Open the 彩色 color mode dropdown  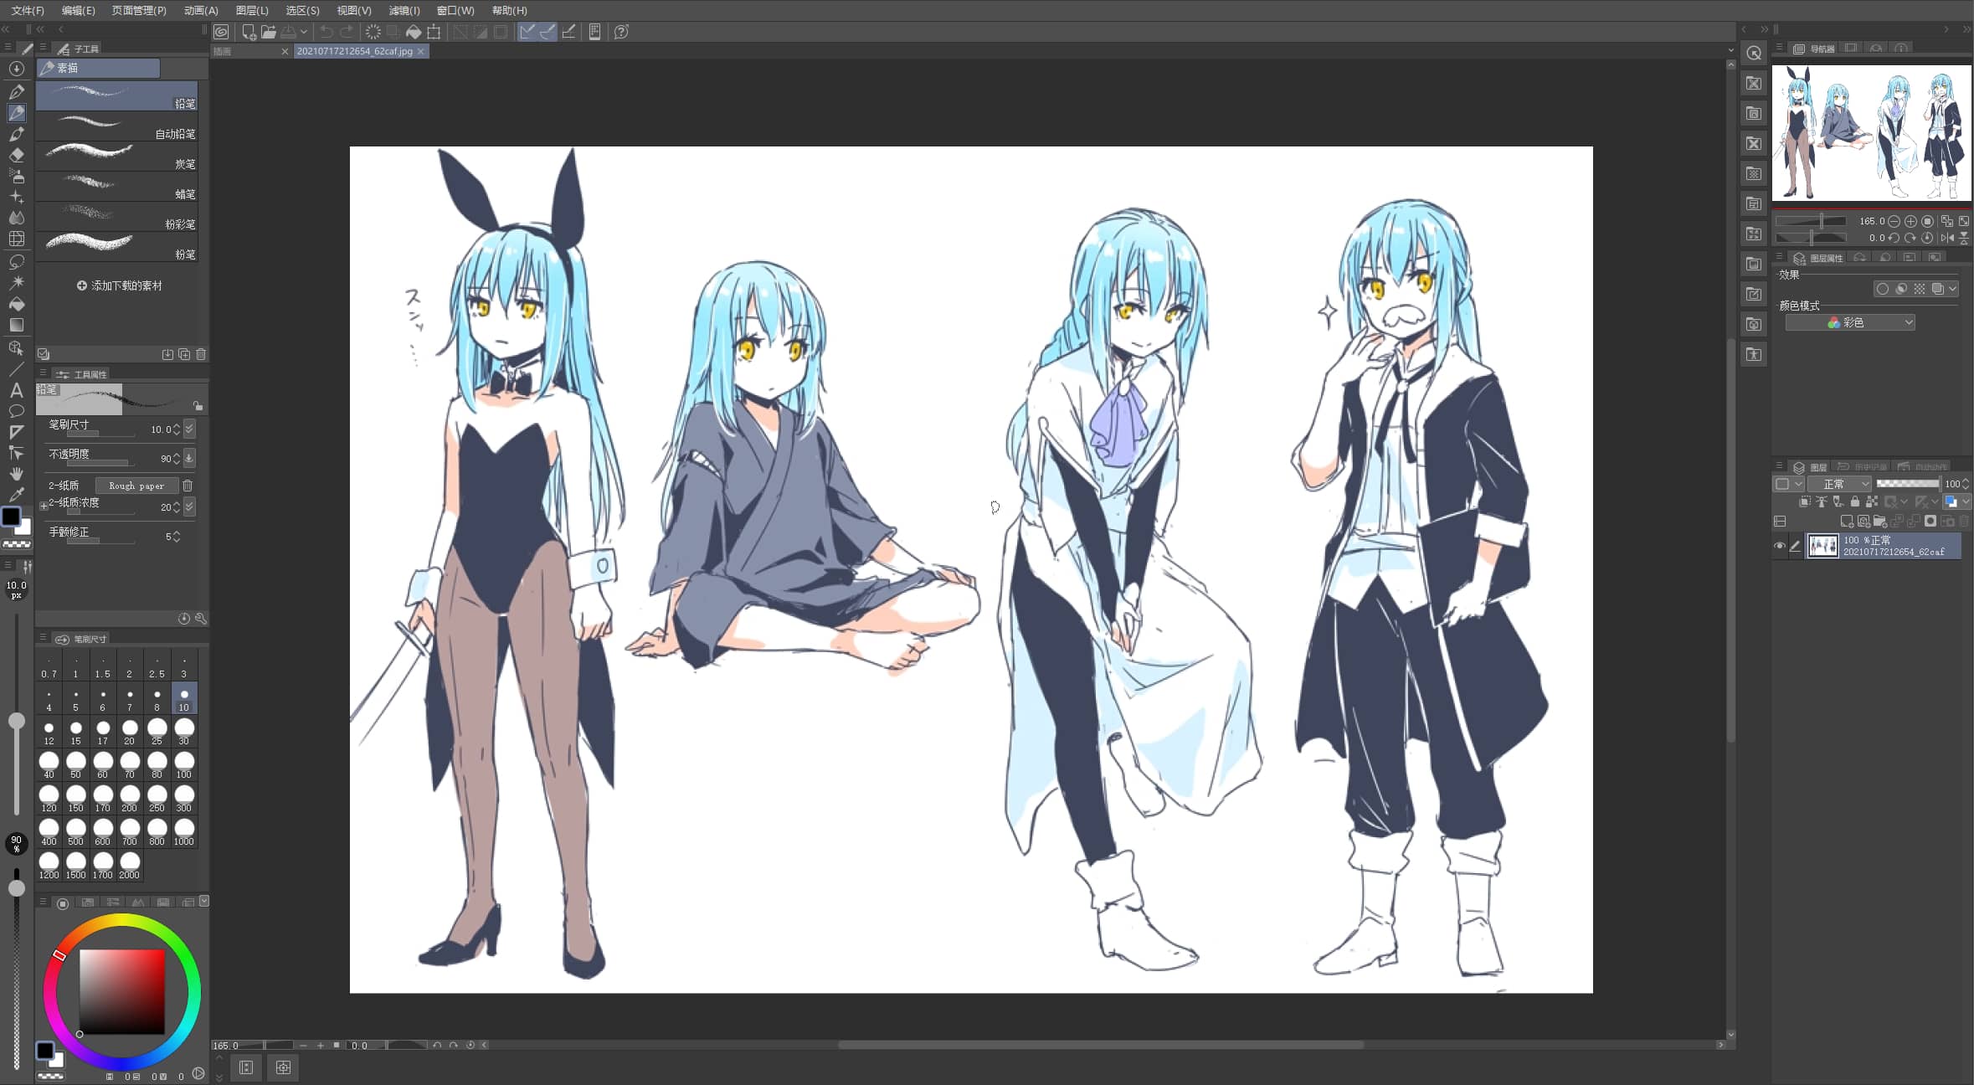(1849, 322)
